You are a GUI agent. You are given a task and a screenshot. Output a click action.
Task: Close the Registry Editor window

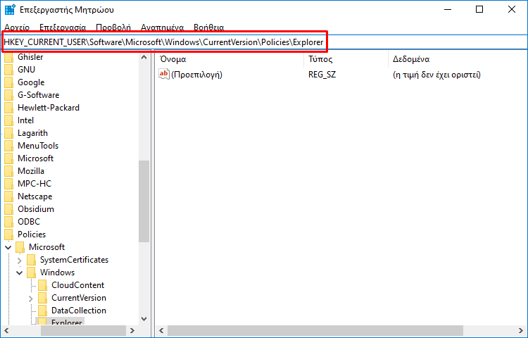point(512,9)
